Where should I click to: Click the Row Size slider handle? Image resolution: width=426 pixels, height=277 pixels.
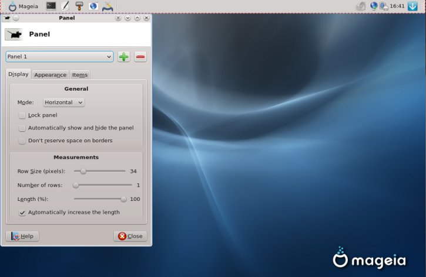(83, 171)
